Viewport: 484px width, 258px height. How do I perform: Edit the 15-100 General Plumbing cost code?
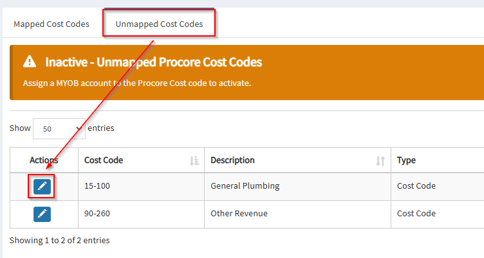pyautogui.click(x=42, y=187)
